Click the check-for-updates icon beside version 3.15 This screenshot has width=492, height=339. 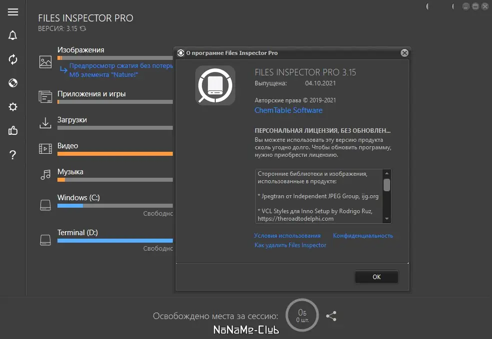pyautogui.click(x=83, y=29)
